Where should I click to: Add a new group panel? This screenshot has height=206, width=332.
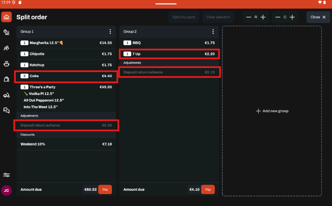(x=272, y=111)
